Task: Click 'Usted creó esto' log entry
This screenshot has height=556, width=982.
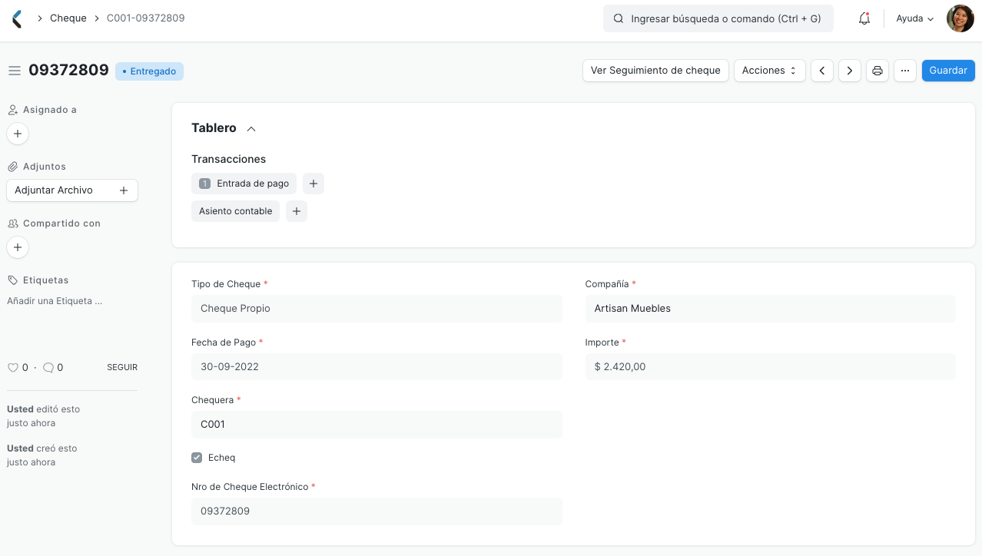Action: 42,455
